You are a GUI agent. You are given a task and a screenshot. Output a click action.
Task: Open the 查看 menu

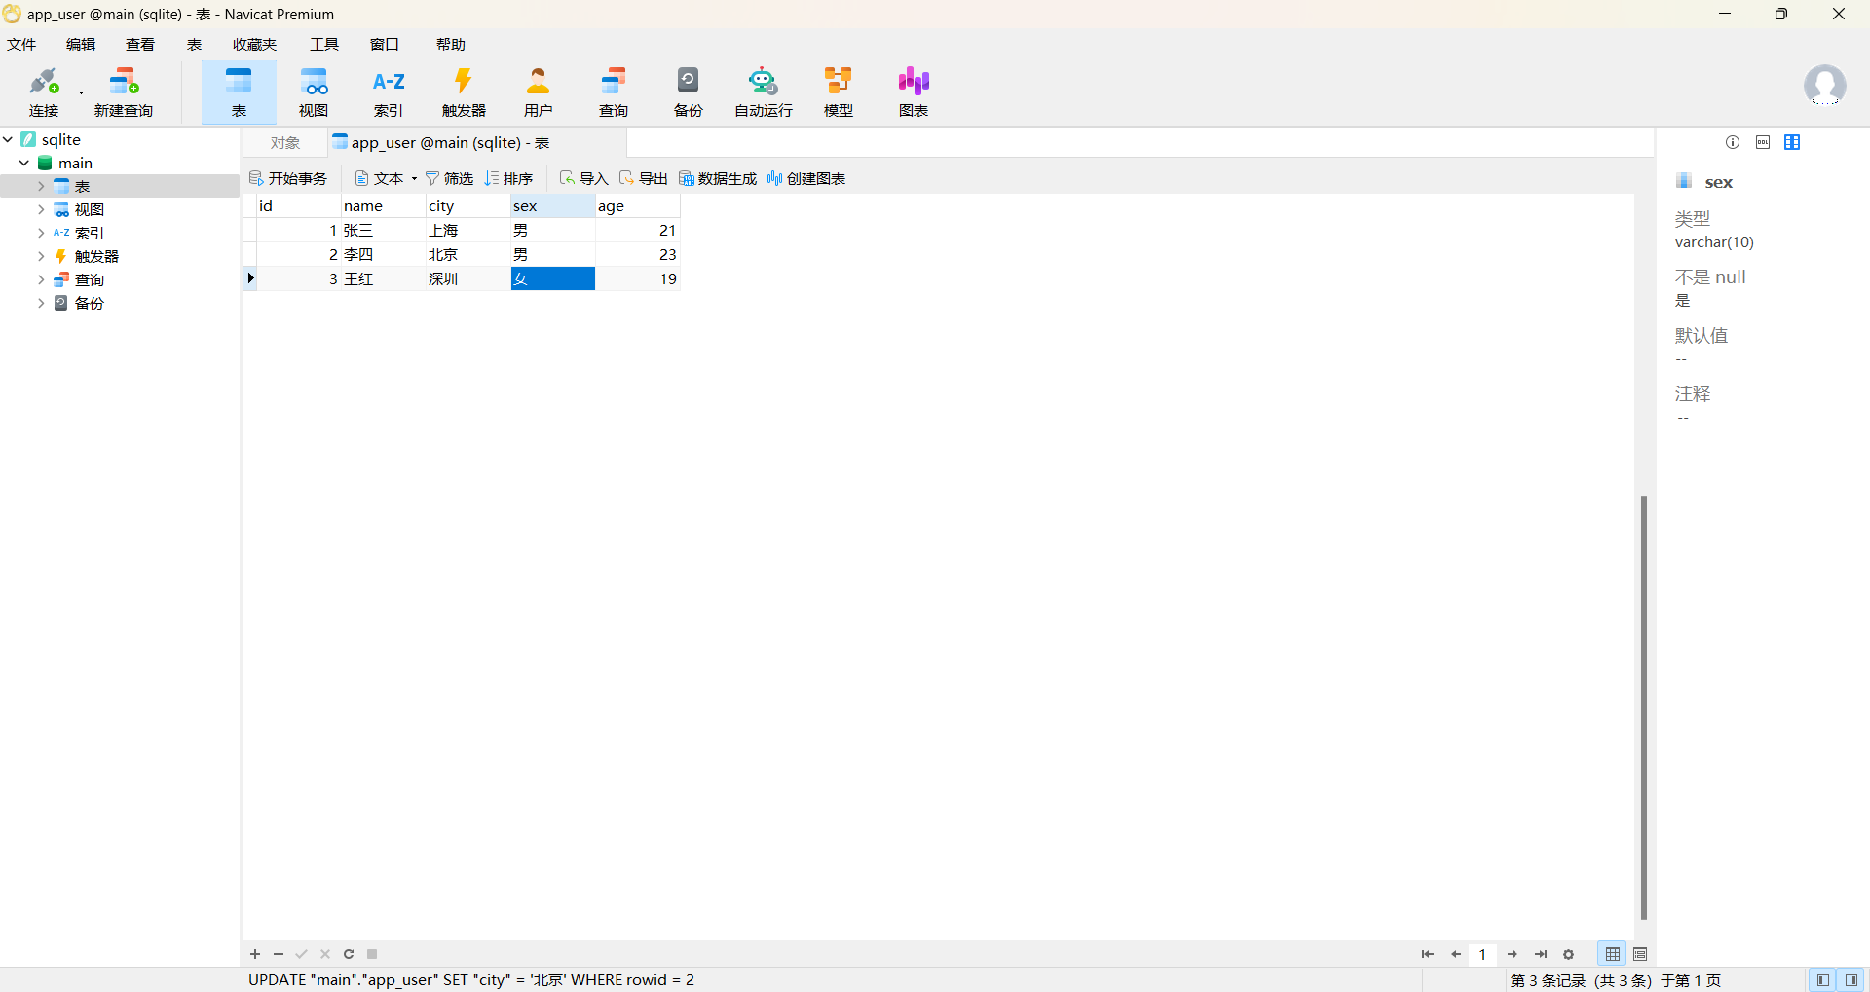click(140, 44)
